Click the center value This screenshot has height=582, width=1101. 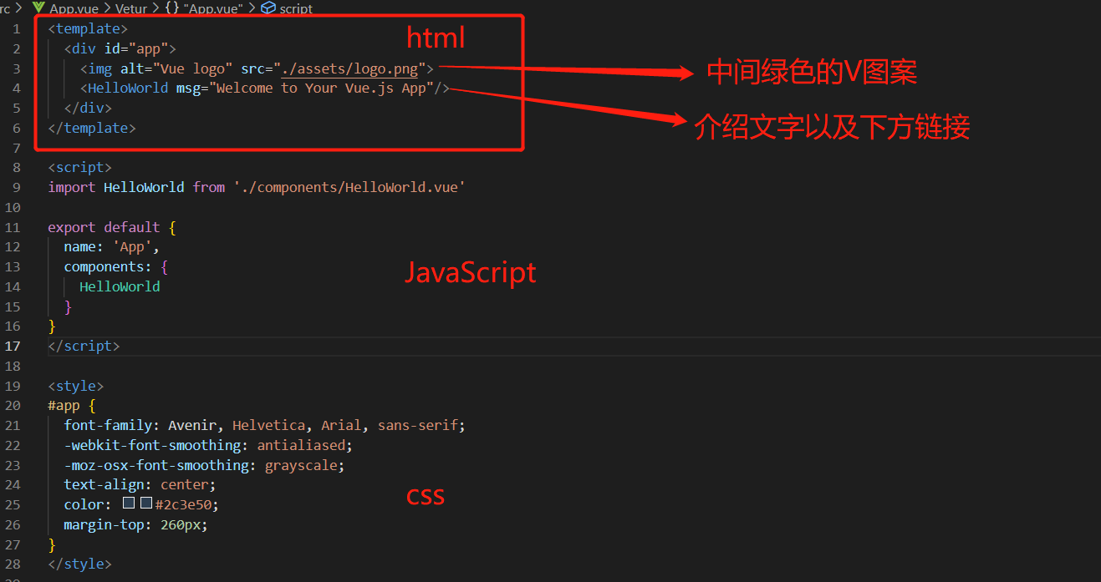coord(185,484)
